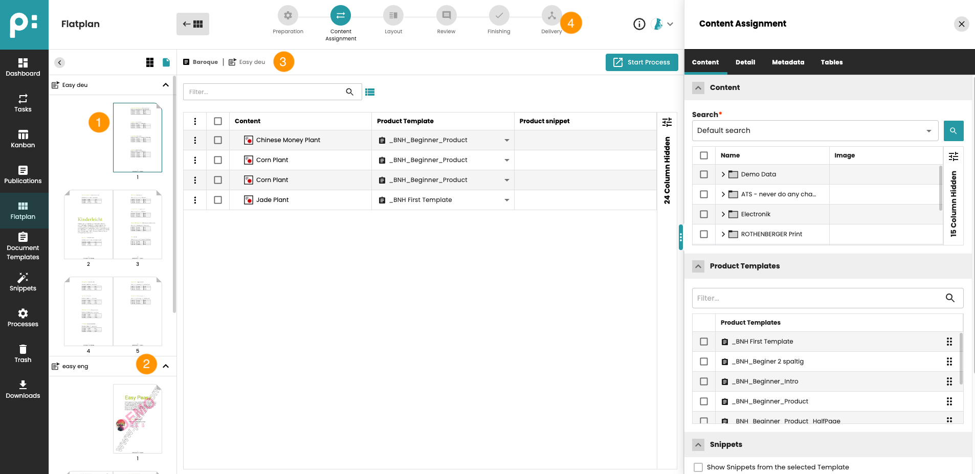The image size is (975, 474).
Task: Open Product Template dropdown for Jade Plant
Action: click(506, 200)
